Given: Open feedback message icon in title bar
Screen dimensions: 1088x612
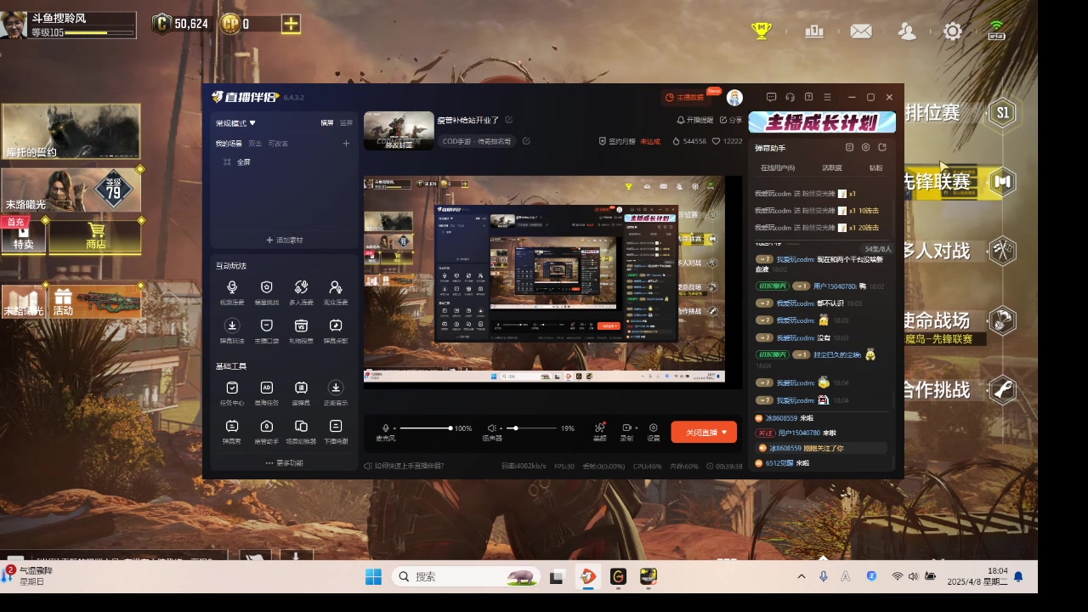Looking at the screenshot, I should (x=771, y=97).
